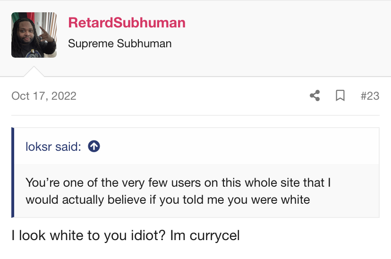The width and height of the screenshot is (391, 259).
Task: Click the dark blue left border of the quote
Action: [13, 173]
